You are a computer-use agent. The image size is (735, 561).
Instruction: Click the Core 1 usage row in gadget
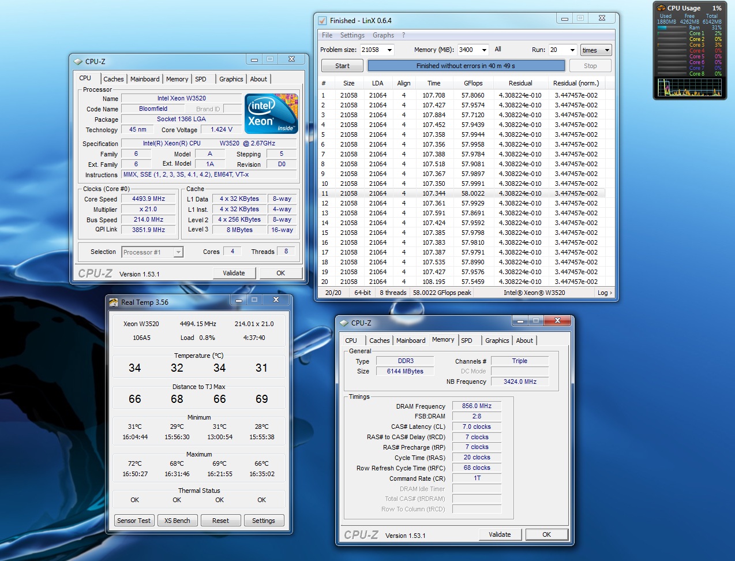pos(690,33)
